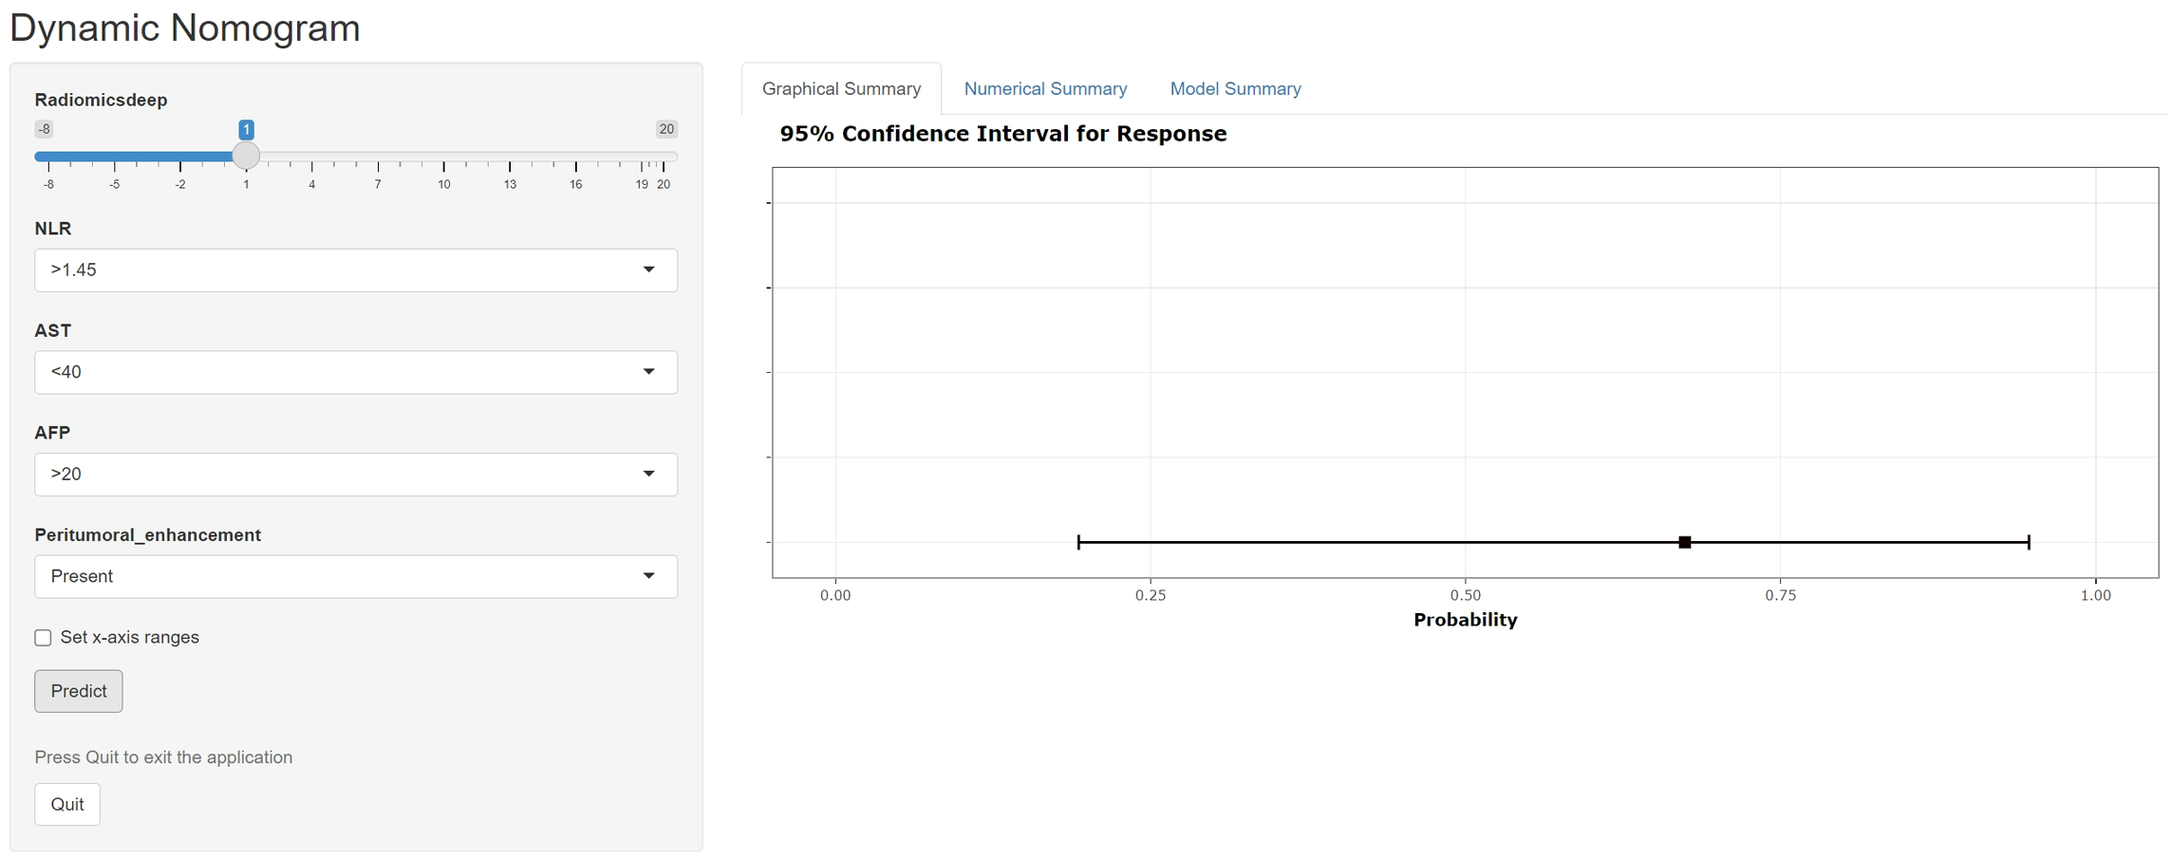
Task: Click the blue slider value bubble showing 1
Action: [246, 129]
